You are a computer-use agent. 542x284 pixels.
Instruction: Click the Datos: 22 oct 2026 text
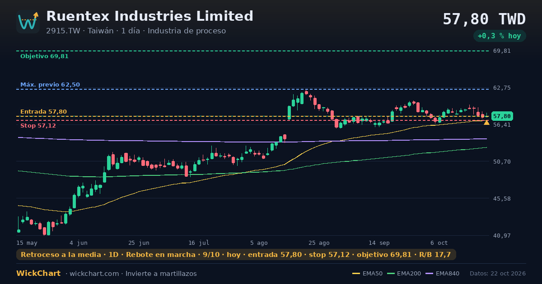498,274
